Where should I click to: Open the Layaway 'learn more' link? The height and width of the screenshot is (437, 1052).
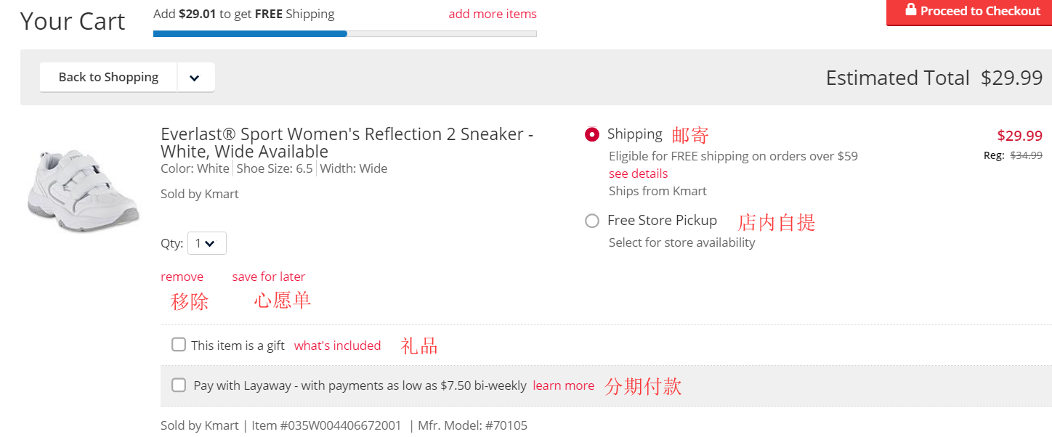click(x=563, y=385)
